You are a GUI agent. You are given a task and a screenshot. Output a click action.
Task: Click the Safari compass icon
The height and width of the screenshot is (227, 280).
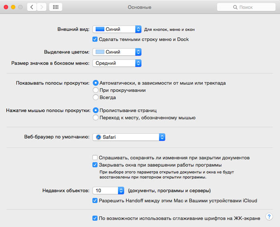(x=98, y=137)
